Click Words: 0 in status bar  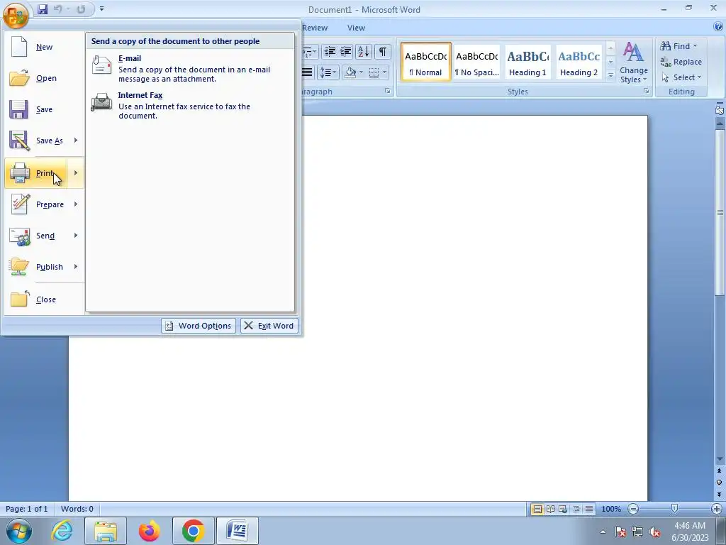click(x=77, y=509)
